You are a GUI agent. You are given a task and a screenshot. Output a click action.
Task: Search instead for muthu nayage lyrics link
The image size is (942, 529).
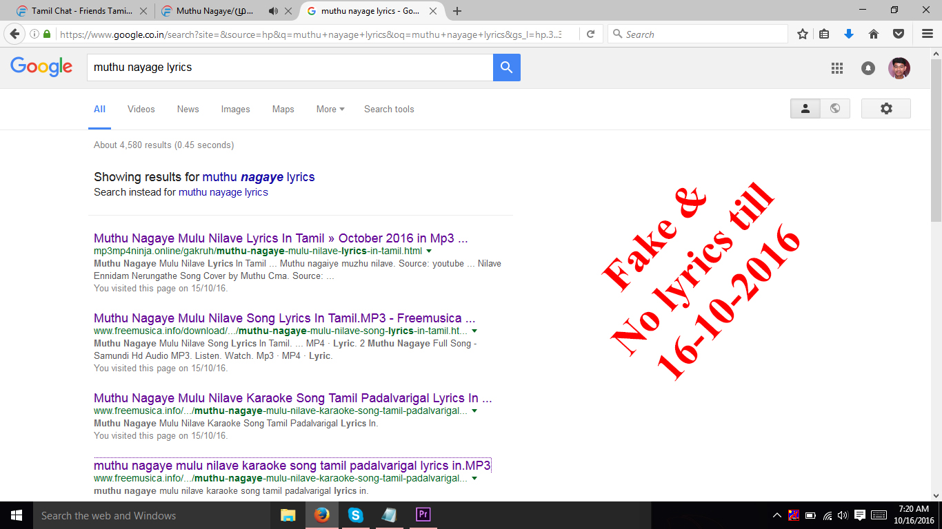click(223, 192)
